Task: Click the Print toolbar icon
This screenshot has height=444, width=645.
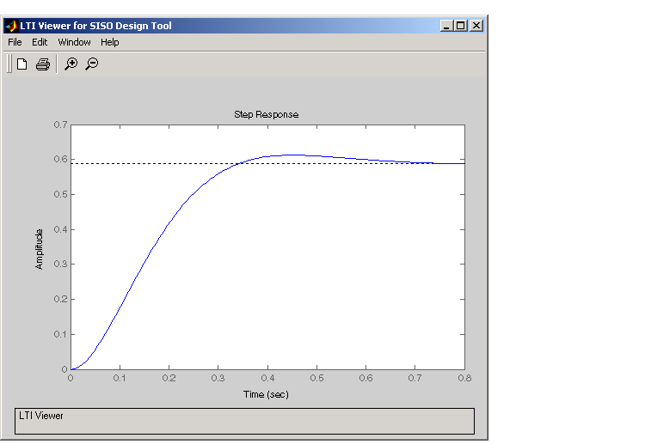Action: pyautogui.click(x=42, y=64)
